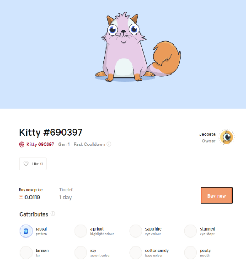The height and width of the screenshot is (273, 246).
Task: Click the kitty illustration image
Action: [x=138, y=47]
